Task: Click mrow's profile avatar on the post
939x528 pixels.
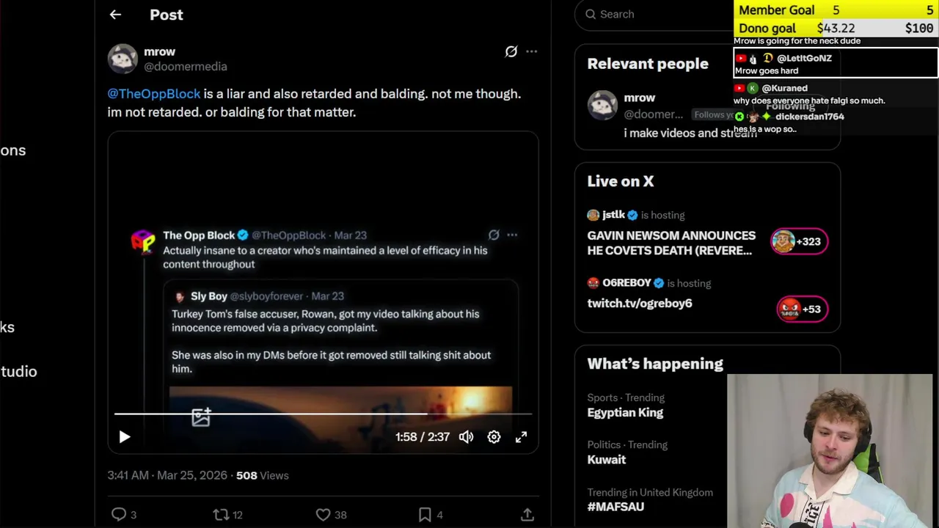Action: (x=123, y=59)
